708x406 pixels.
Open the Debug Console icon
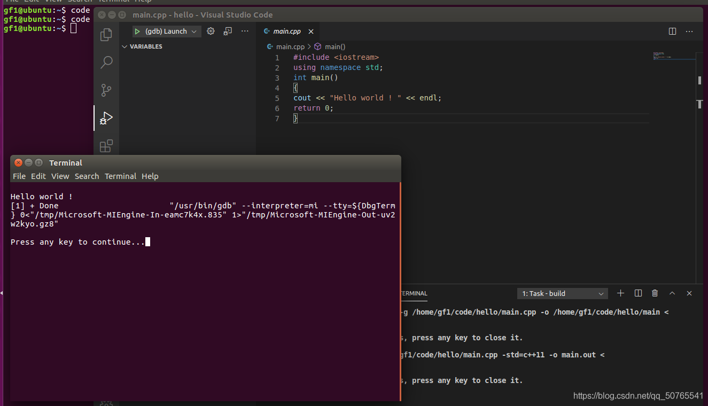(x=228, y=31)
